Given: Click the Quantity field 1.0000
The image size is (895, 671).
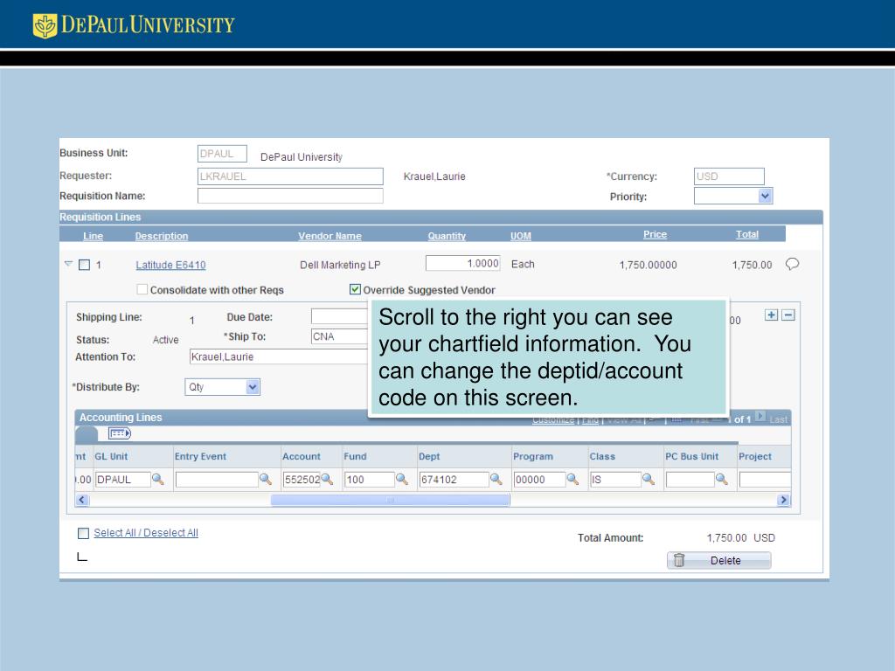Looking at the screenshot, I should pyautogui.click(x=463, y=263).
